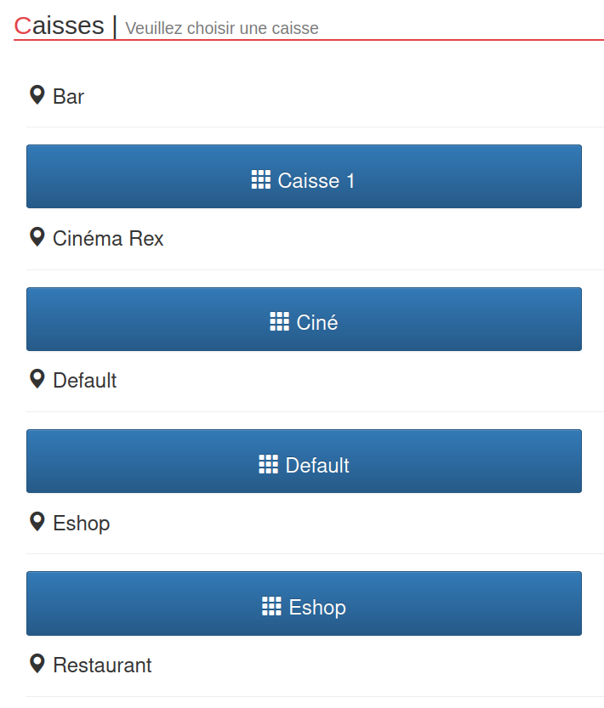Click the grid icon on the Ciné button
604x708 pixels.
(279, 321)
